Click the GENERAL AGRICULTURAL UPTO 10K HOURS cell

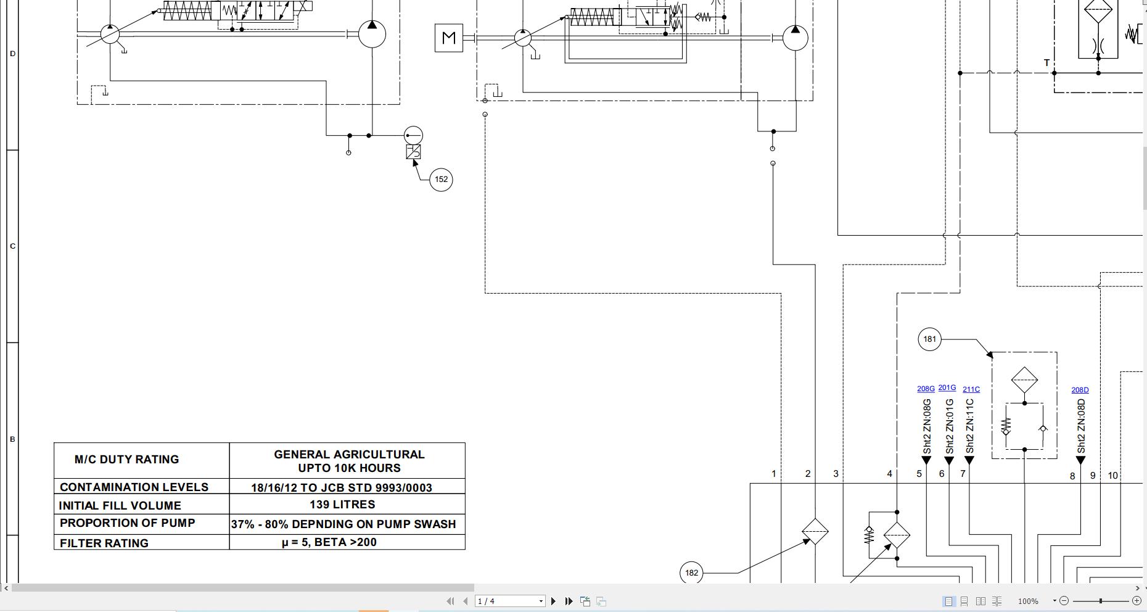348,461
